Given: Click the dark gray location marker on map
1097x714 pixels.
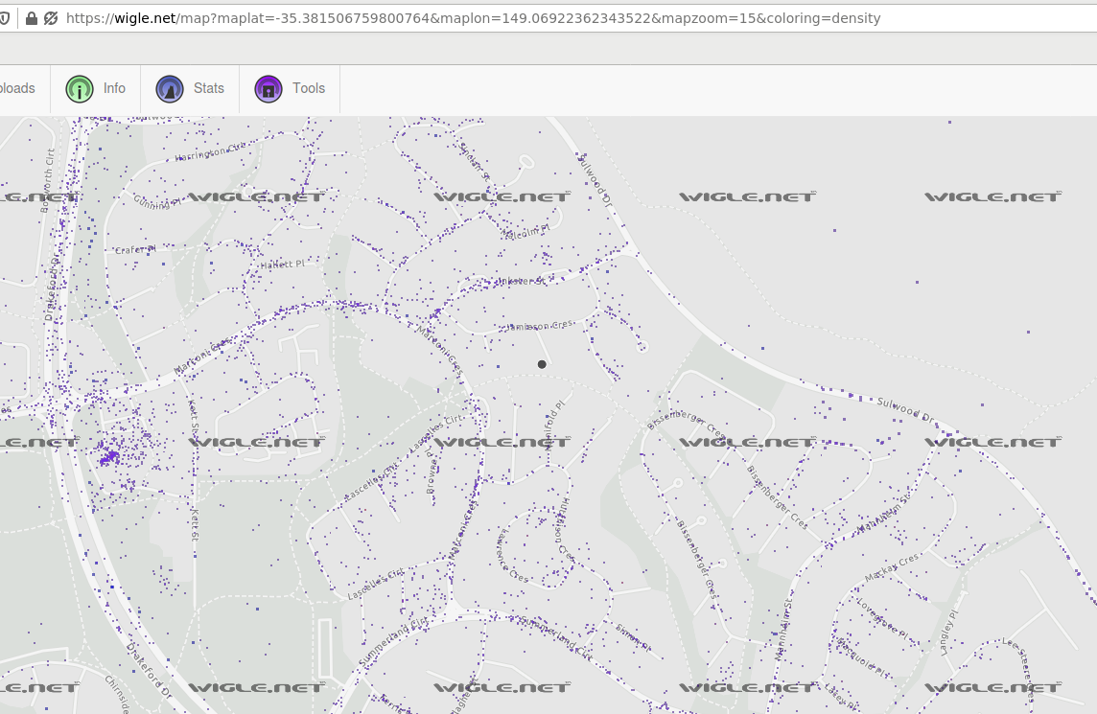Looking at the screenshot, I should (x=542, y=364).
